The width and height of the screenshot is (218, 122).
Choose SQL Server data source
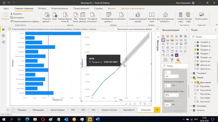pos(76,17)
